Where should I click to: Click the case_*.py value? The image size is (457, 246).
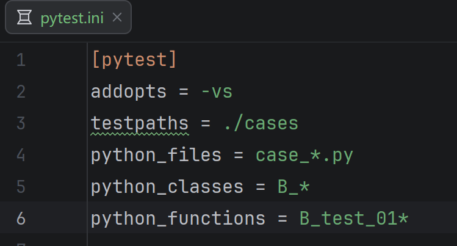coord(304,155)
